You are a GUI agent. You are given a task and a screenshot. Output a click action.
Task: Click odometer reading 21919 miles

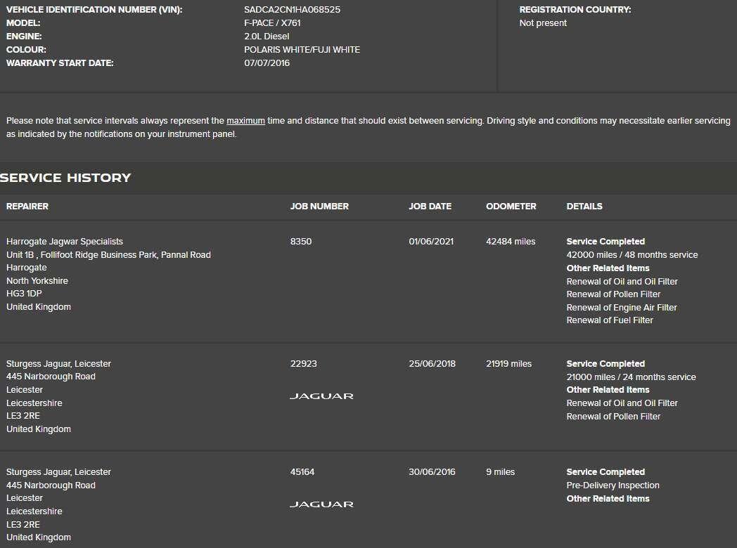pos(508,363)
